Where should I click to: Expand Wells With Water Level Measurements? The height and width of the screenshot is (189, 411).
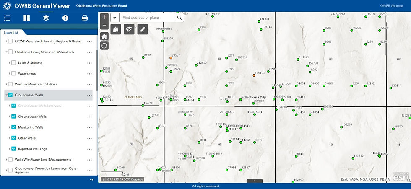pos(6,159)
